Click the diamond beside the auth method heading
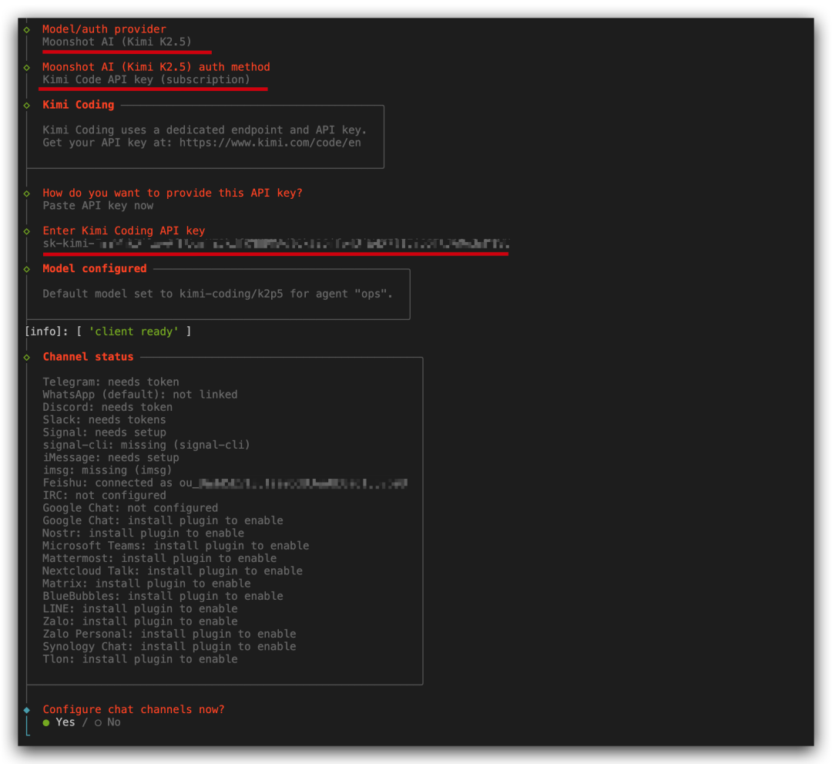This screenshot has height=764, width=832. [27, 67]
